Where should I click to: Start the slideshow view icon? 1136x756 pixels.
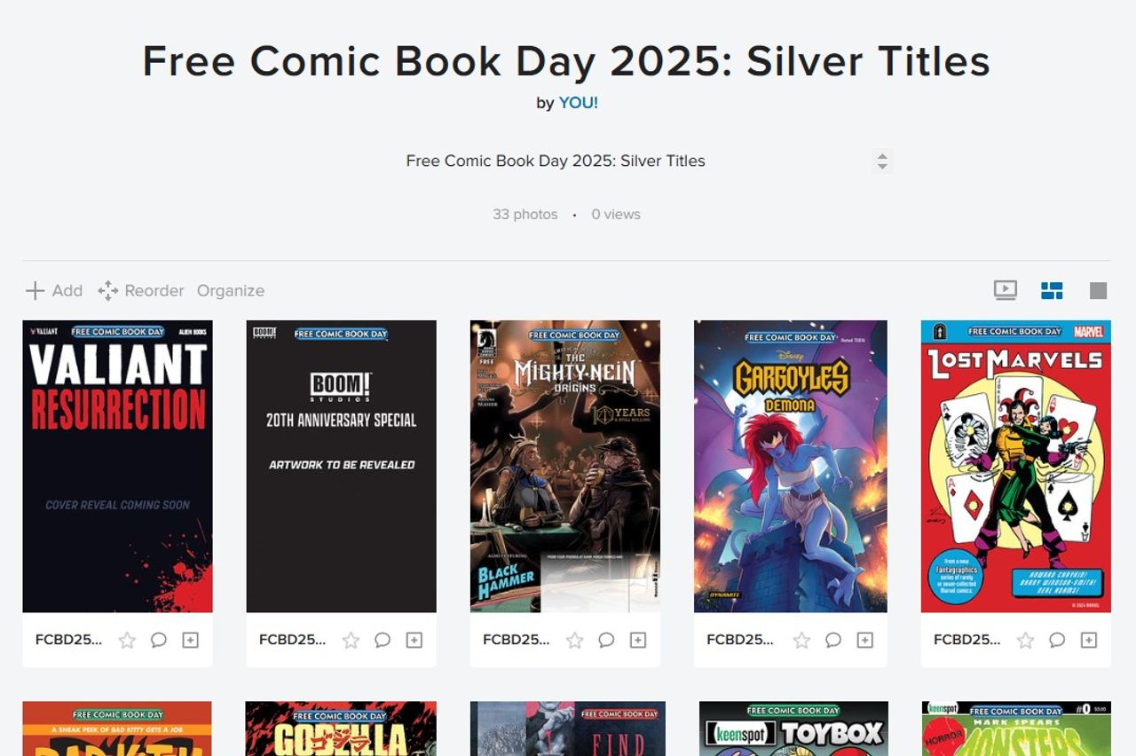click(1005, 290)
